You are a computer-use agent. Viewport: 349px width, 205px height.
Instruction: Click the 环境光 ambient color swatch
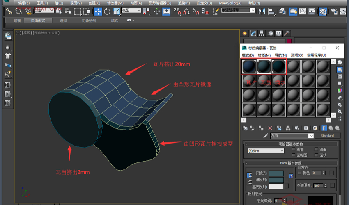[276, 173]
